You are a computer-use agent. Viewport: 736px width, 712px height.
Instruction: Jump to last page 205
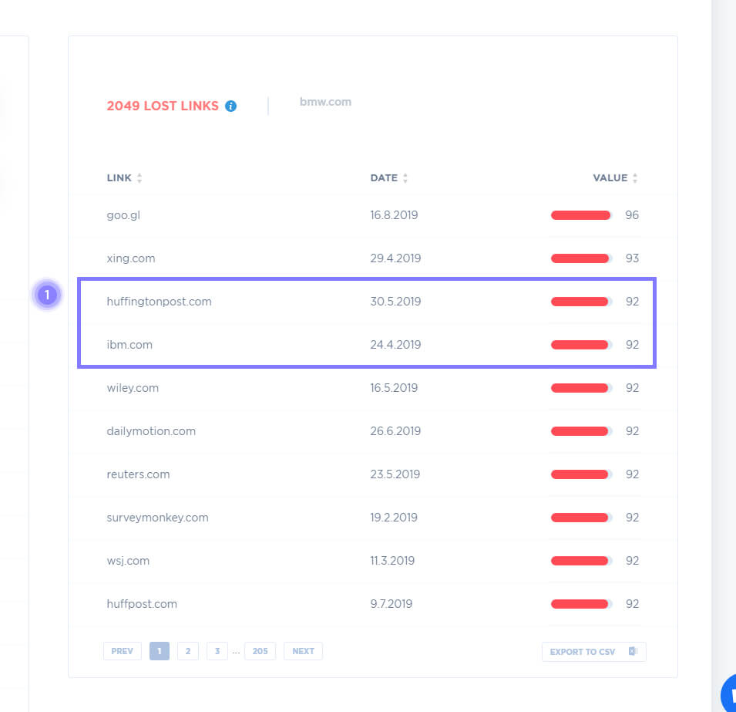click(260, 651)
